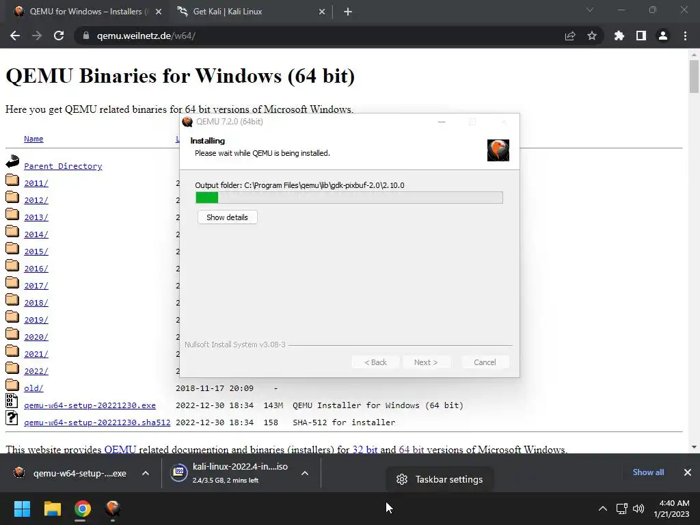Follow the 32 bit link
Viewport: 700px width, 525px height.
[x=365, y=449]
